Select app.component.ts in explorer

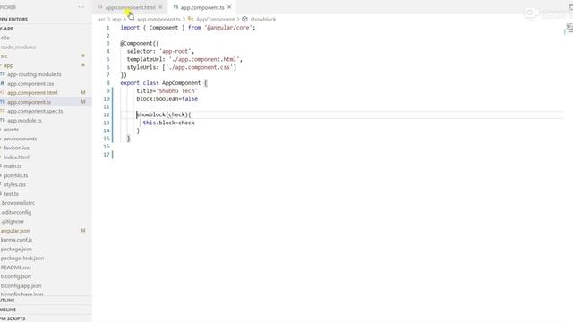tap(29, 102)
